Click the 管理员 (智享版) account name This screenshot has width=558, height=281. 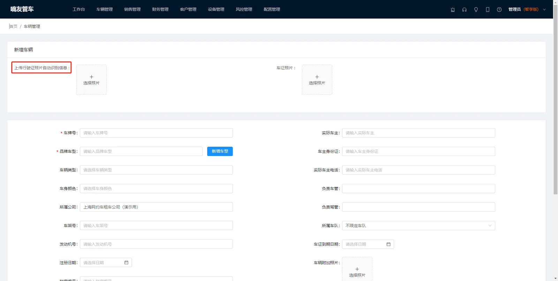pyautogui.click(x=523, y=9)
